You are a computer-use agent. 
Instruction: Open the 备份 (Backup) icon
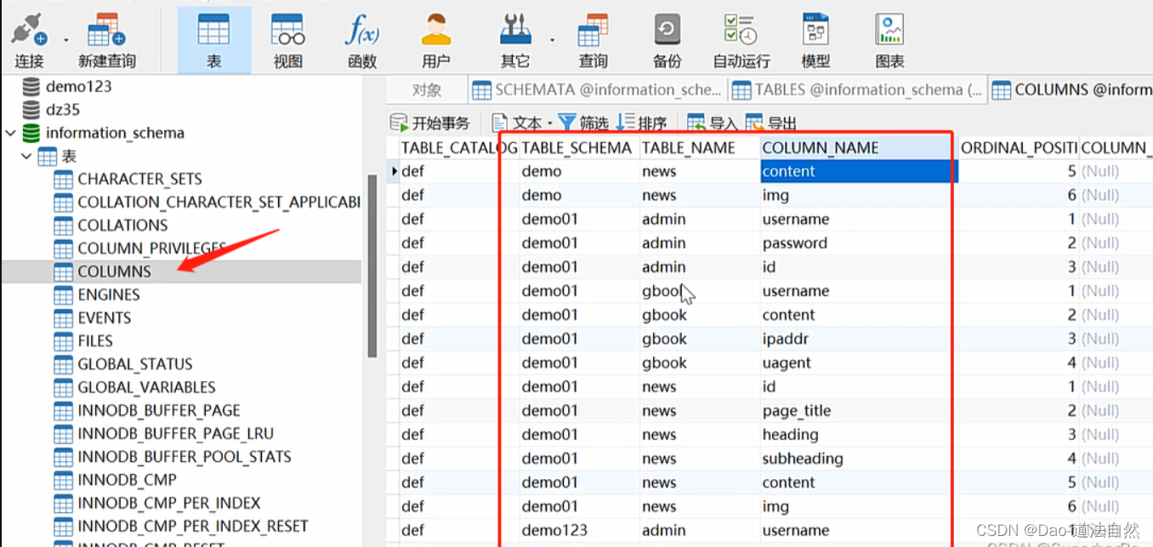[x=667, y=38]
